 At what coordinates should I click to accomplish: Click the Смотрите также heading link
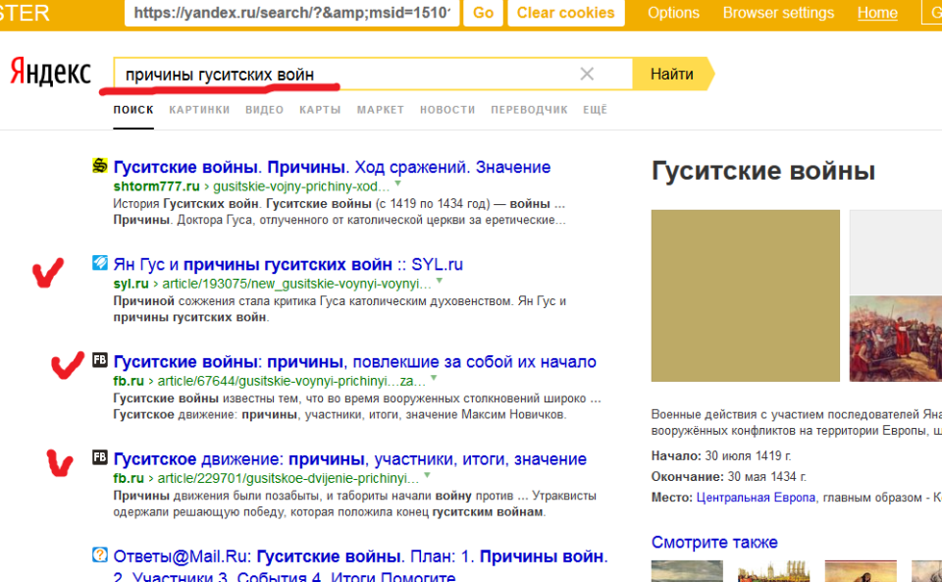pyautogui.click(x=714, y=542)
